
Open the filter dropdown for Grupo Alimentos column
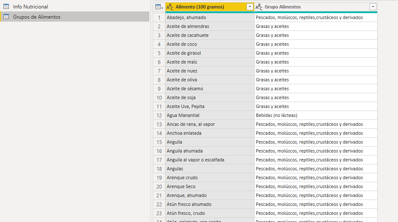(x=373, y=7)
